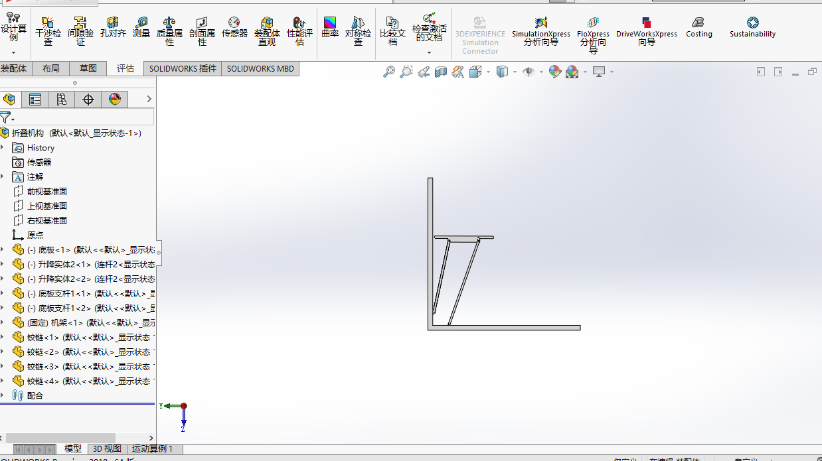Click the 曲率 curvature tool
Image resolution: width=822 pixels, height=461 pixels.
pyautogui.click(x=330, y=27)
